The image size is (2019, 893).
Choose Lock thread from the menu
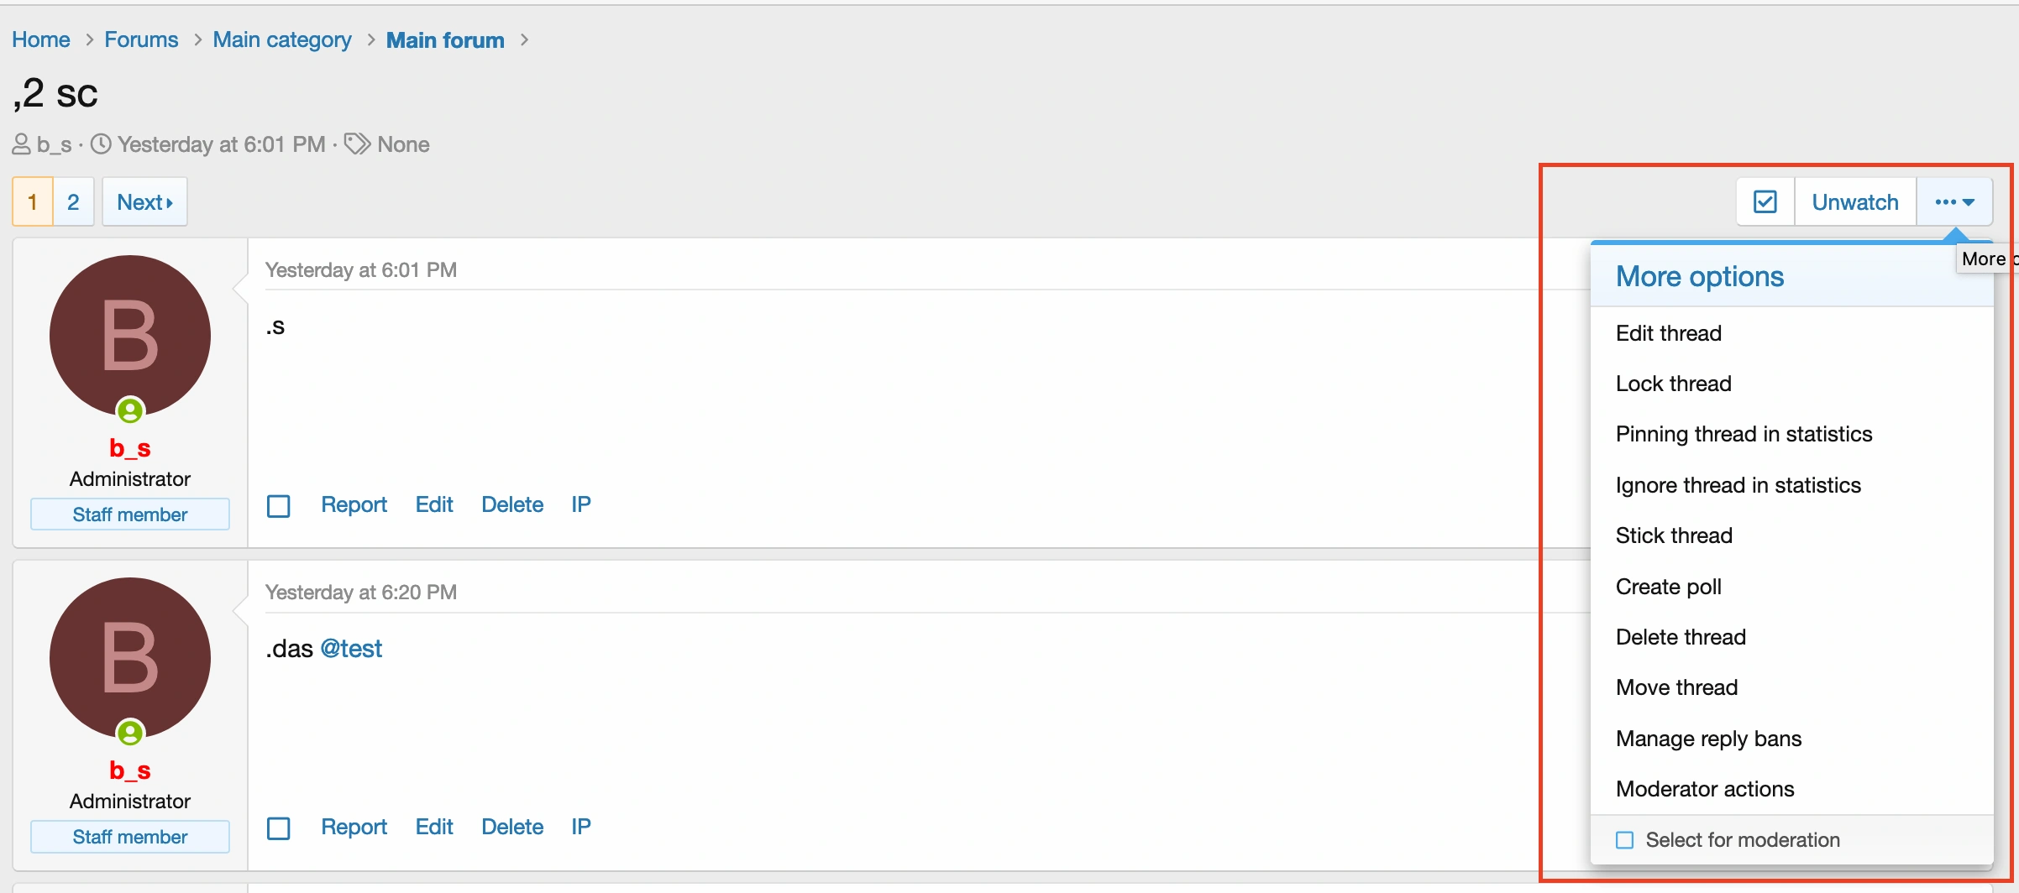coord(1673,384)
